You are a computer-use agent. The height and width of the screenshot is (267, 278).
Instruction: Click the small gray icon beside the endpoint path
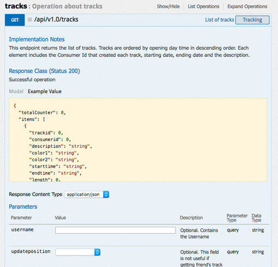click(30, 20)
